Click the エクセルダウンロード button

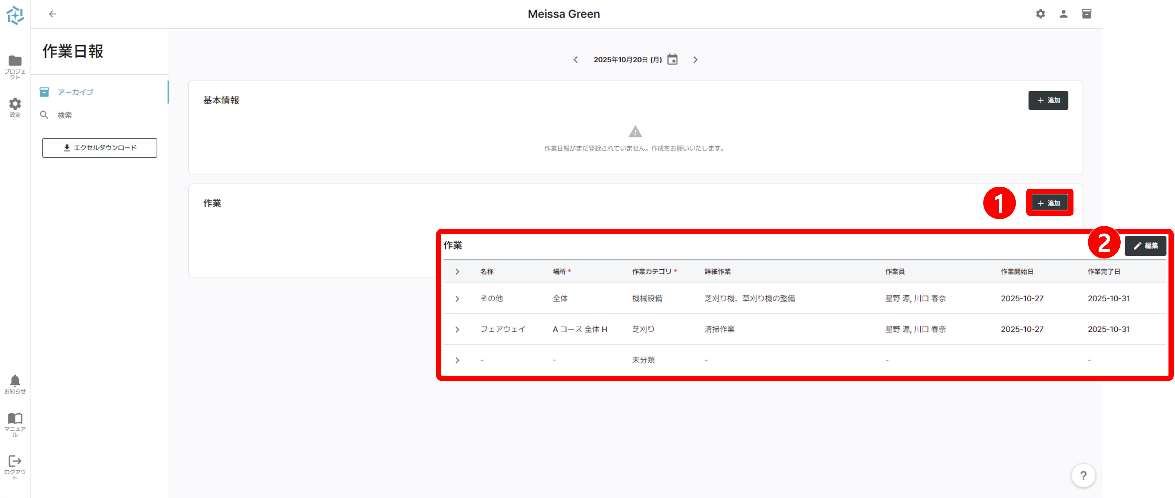(x=100, y=148)
